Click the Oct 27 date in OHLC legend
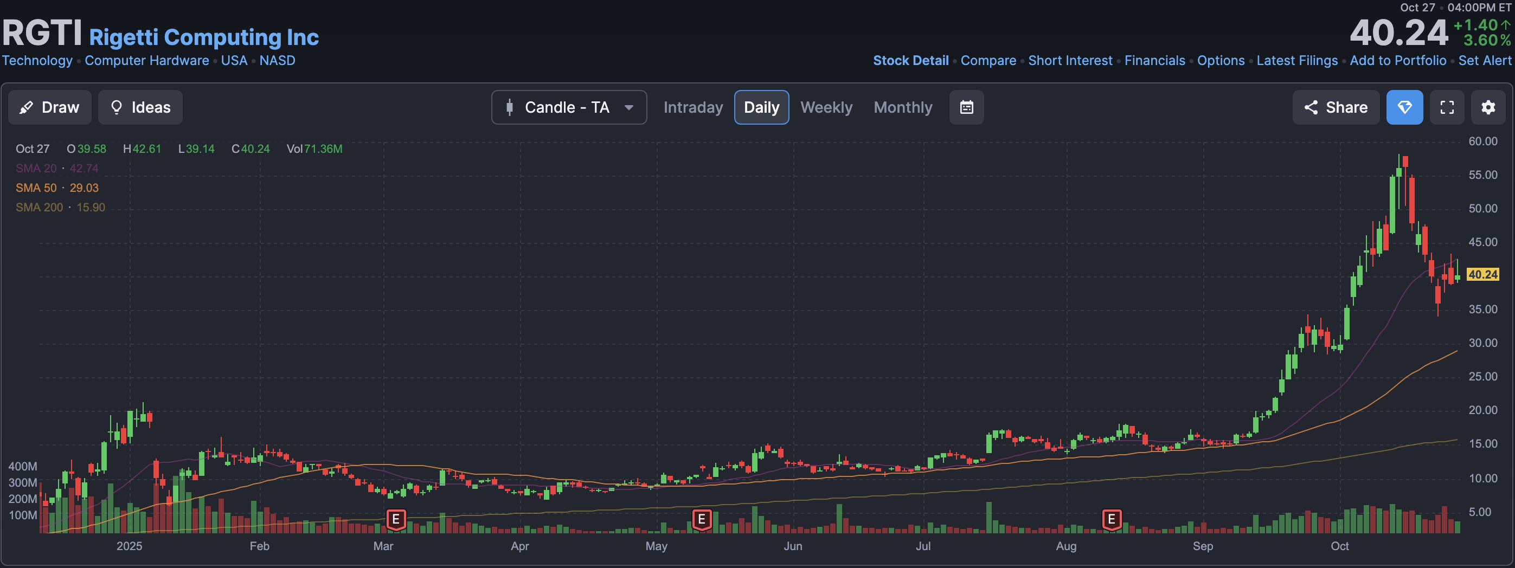 point(33,149)
